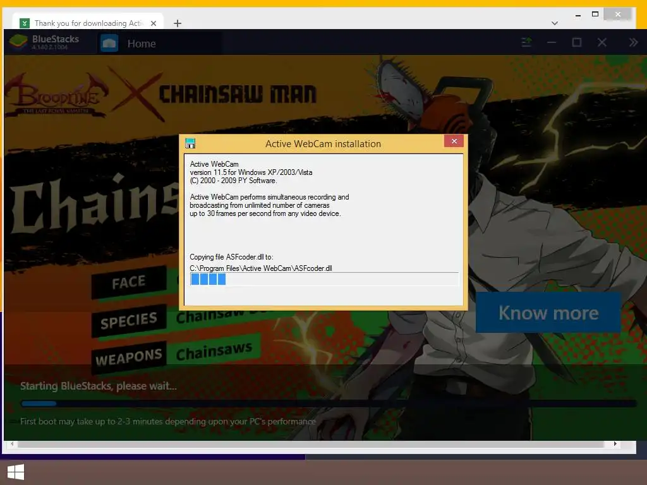Click the BlueStacks menu sort icon
647x485 pixels.
pyautogui.click(x=526, y=42)
